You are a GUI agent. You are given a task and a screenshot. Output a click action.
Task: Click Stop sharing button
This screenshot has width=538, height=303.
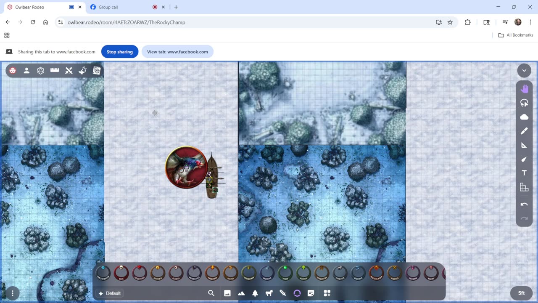pos(120,52)
